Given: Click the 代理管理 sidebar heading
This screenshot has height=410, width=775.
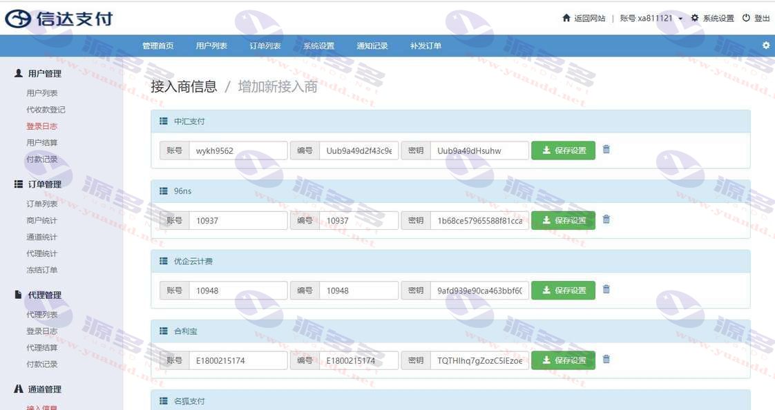Looking at the screenshot, I should 39,295.
